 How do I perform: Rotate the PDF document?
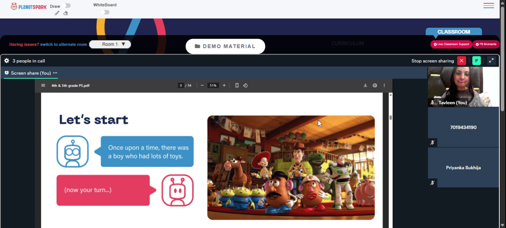point(245,85)
